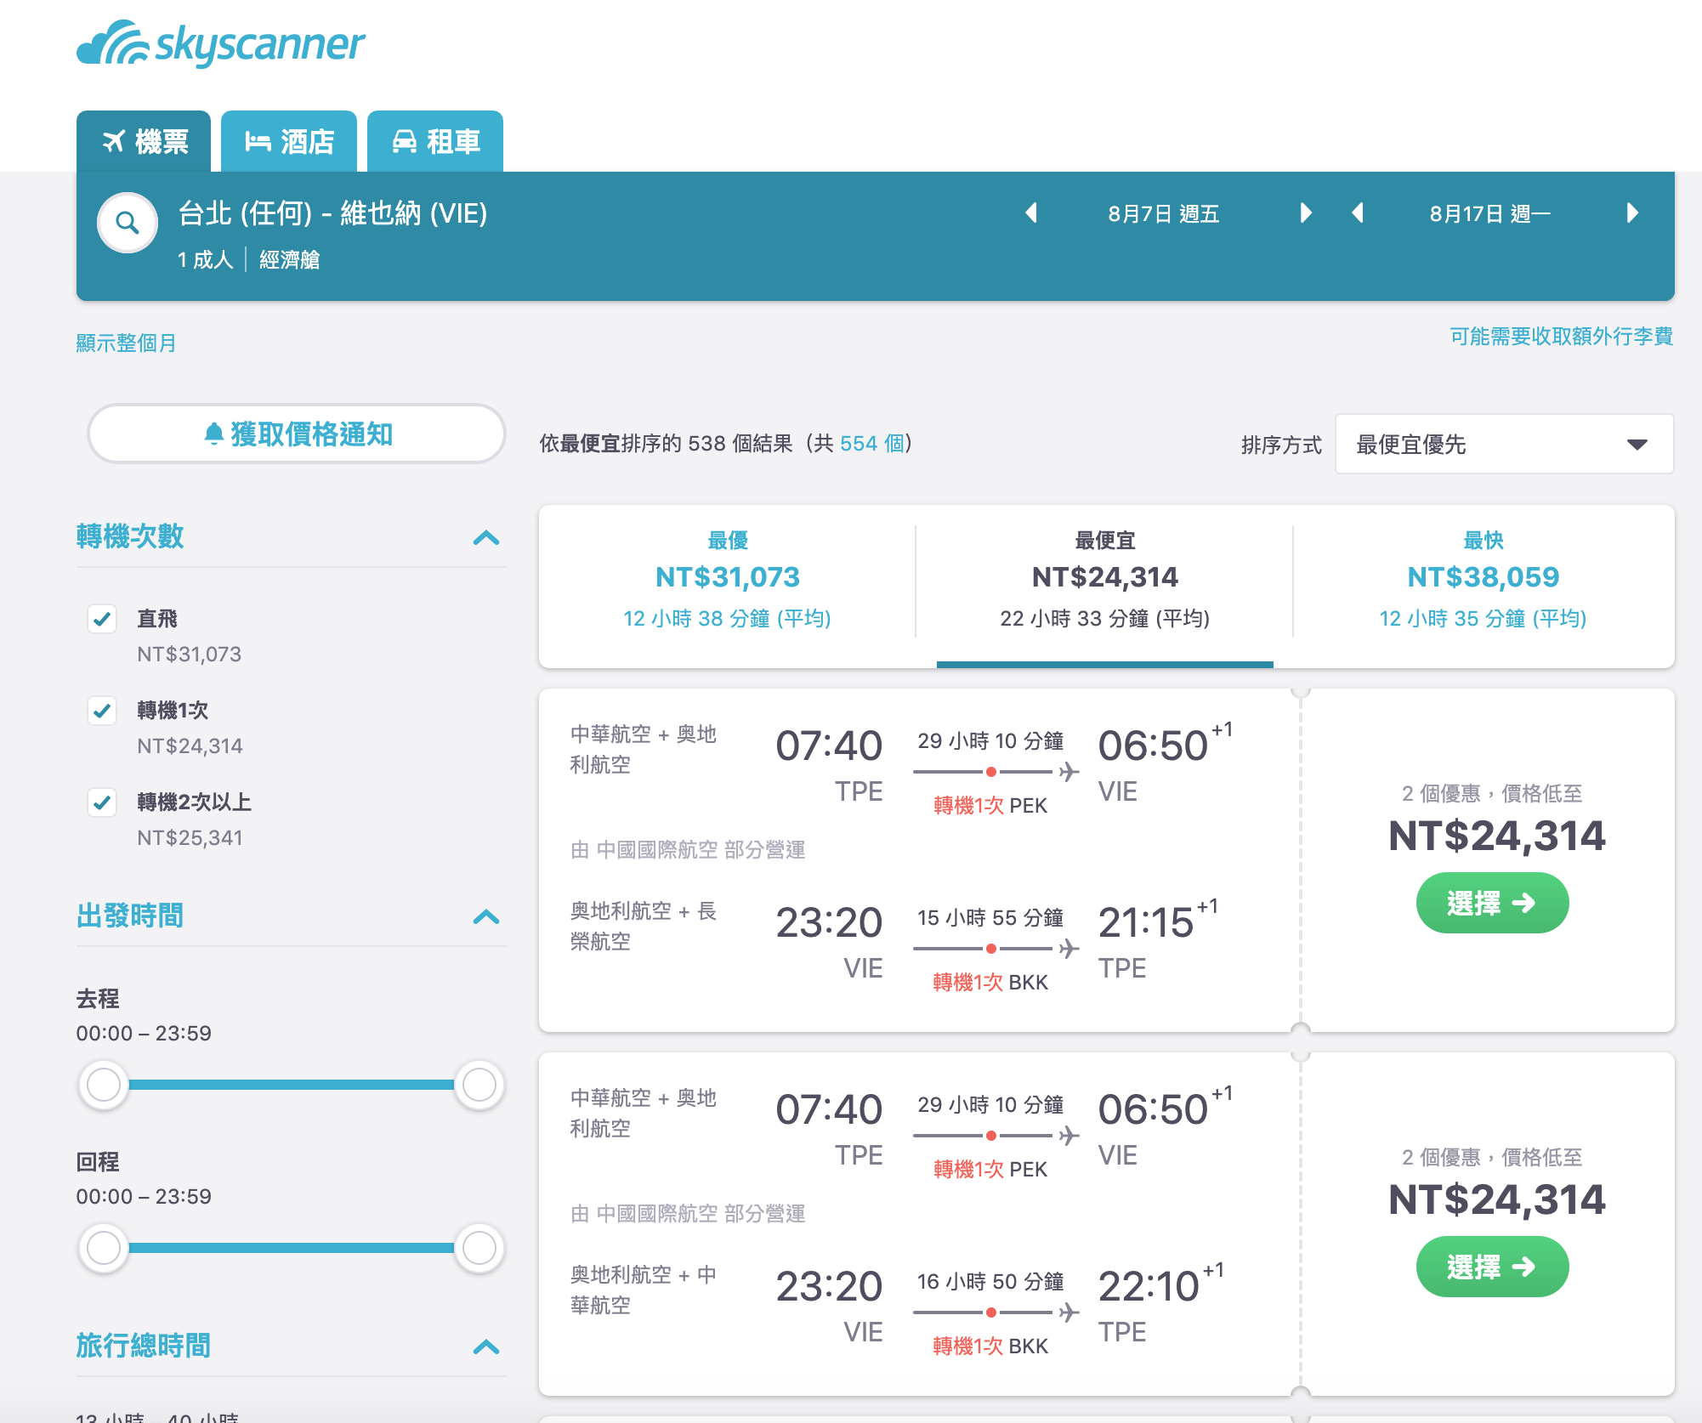The width and height of the screenshot is (1702, 1423).
Task: Select the 最優 NT$31,073 sorting tab
Action: click(x=728, y=585)
